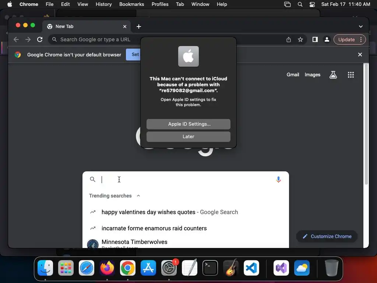The height and width of the screenshot is (283, 377).
Task: Choose Later in the iCloud dialog
Action: (x=188, y=136)
